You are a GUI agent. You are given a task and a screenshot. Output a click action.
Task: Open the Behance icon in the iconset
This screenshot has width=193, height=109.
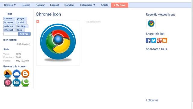tap(17, 82)
